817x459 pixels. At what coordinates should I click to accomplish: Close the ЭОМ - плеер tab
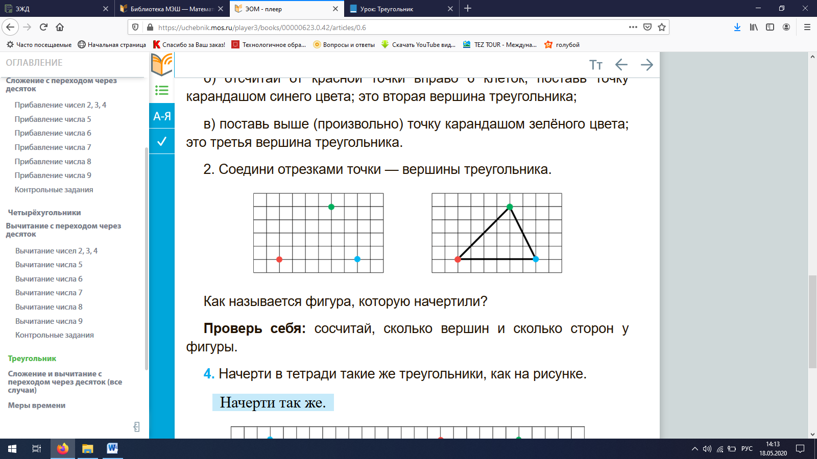tap(335, 9)
